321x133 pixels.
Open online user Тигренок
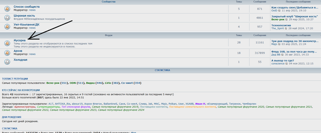click(235, 104)
